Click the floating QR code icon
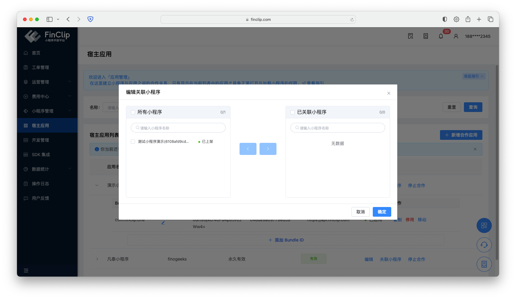Screen dimensions: 516x299 coord(484,225)
